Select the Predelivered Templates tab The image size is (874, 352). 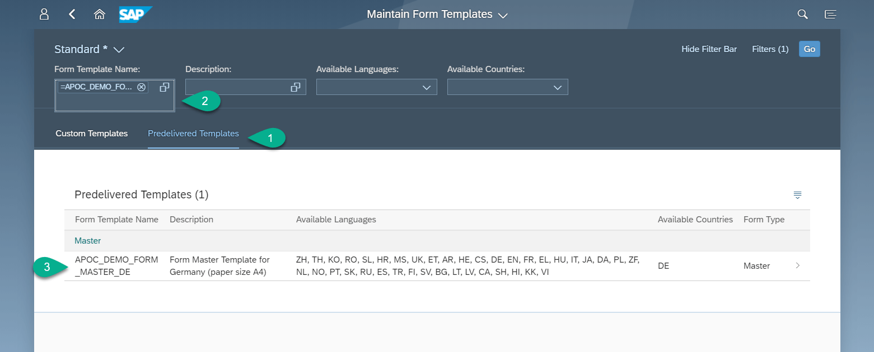(193, 134)
